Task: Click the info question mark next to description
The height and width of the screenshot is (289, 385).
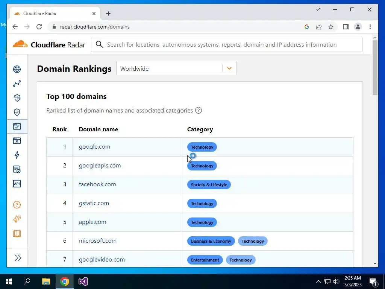Action: click(x=199, y=110)
